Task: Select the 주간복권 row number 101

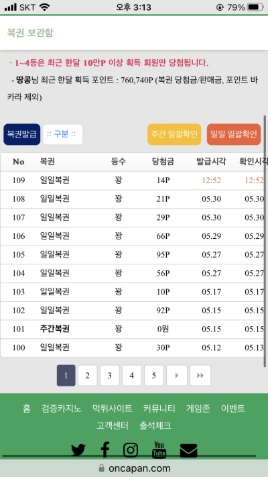Action: click(132, 329)
